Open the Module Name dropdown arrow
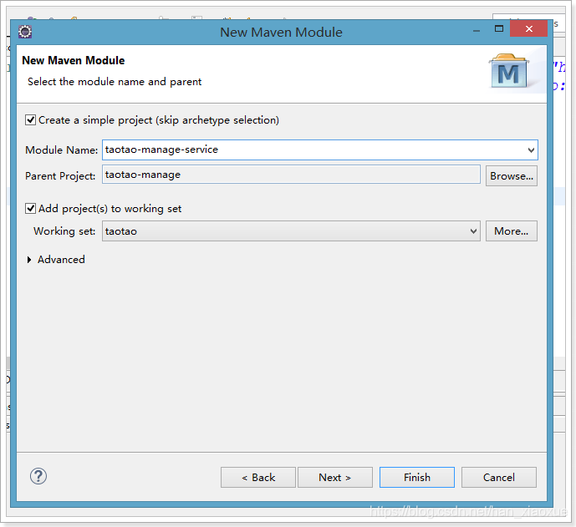Screen dimensions: 576x527 tap(531, 149)
